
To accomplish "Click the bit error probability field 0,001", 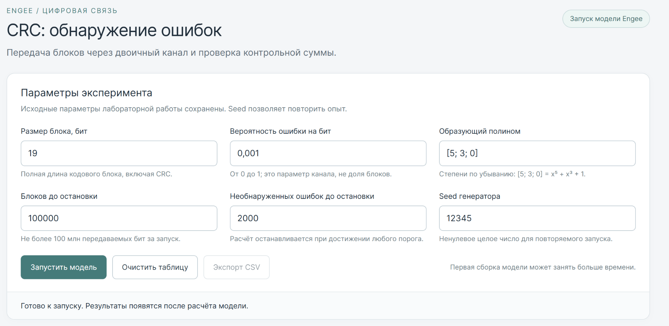I will click(x=328, y=153).
